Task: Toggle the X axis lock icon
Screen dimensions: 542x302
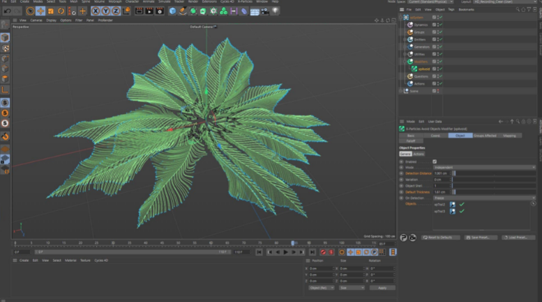Action: coord(96,10)
